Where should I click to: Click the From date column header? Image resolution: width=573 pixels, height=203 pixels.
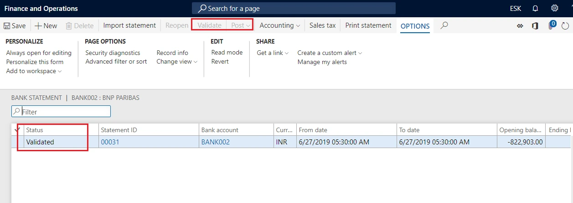click(346, 130)
